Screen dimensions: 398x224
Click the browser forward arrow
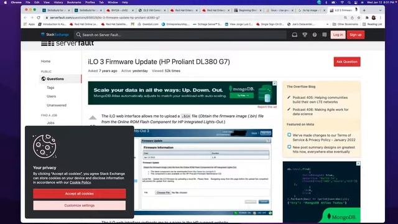pyautogui.click(x=32, y=18)
